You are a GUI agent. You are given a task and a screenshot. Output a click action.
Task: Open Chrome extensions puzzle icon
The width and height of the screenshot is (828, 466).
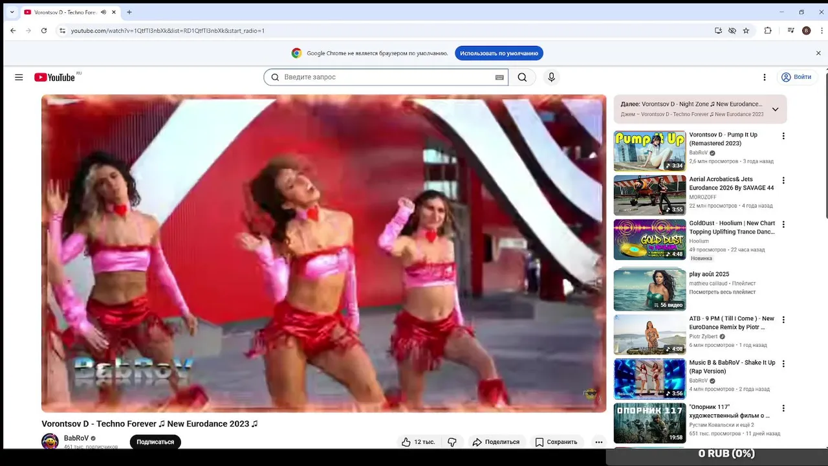coord(768,30)
